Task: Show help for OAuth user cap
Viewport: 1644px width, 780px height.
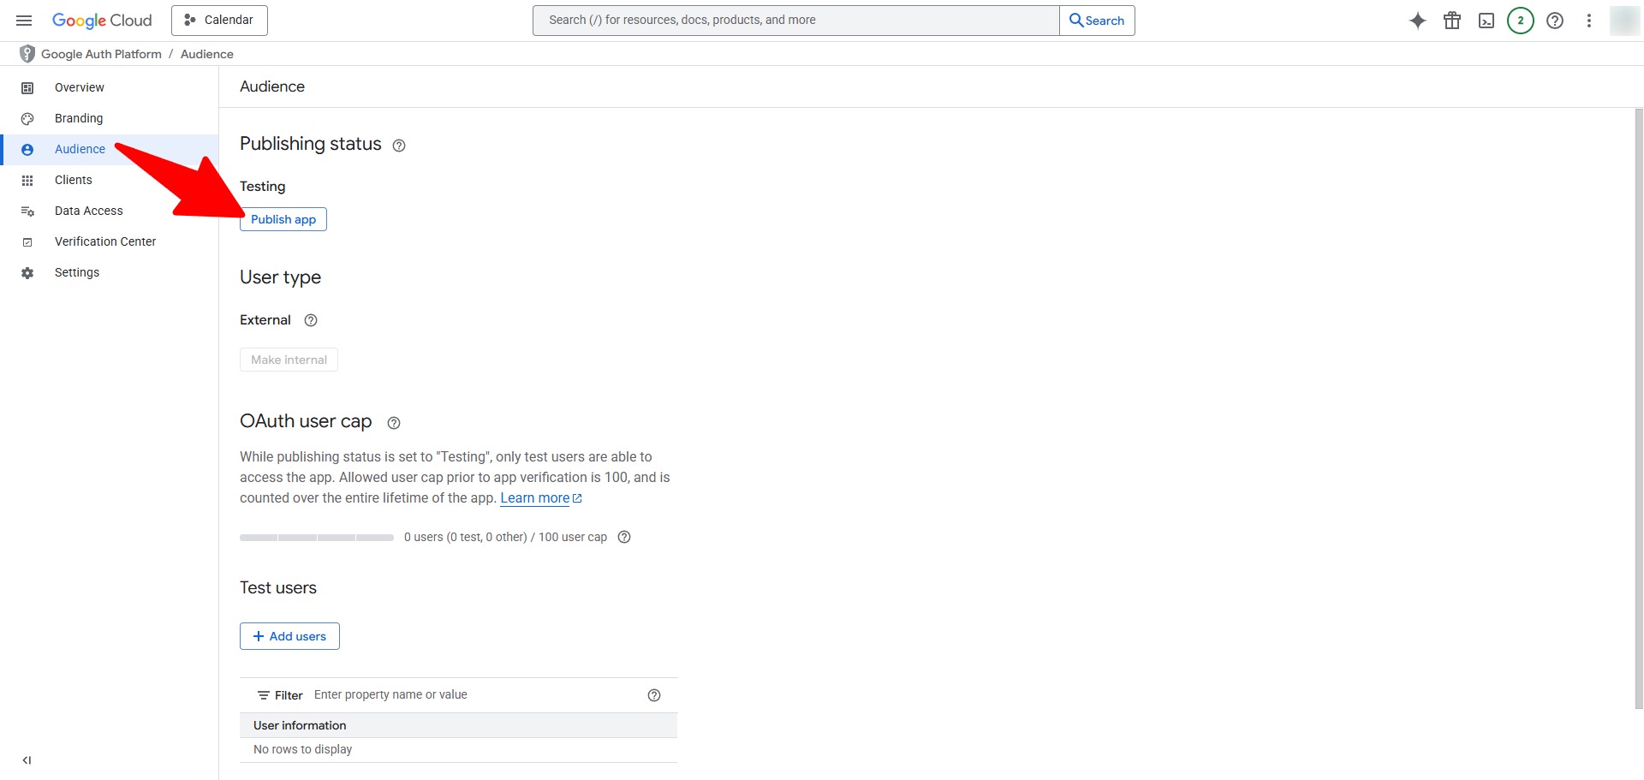Action: click(394, 423)
